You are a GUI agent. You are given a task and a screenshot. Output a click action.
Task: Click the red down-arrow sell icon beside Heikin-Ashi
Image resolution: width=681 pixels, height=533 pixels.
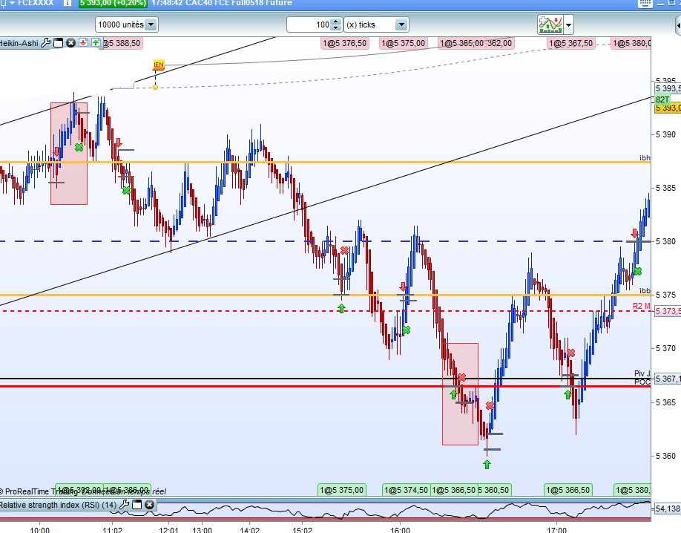pos(83,43)
